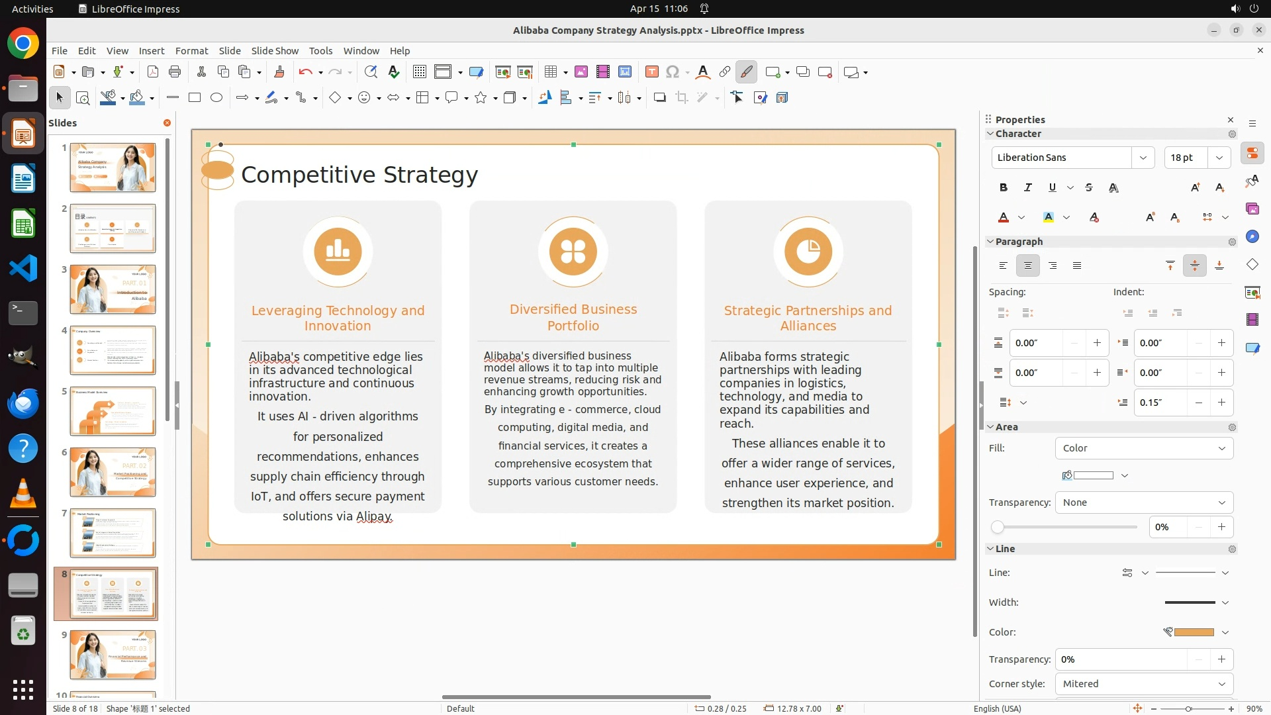The height and width of the screenshot is (715, 1271).
Task: Enable Justified paragraph alignment
Action: (1077, 265)
